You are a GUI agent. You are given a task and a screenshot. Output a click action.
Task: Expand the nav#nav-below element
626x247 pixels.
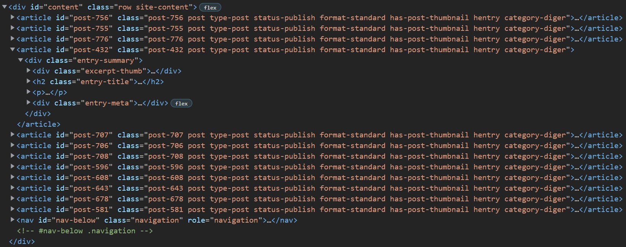(13, 220)
